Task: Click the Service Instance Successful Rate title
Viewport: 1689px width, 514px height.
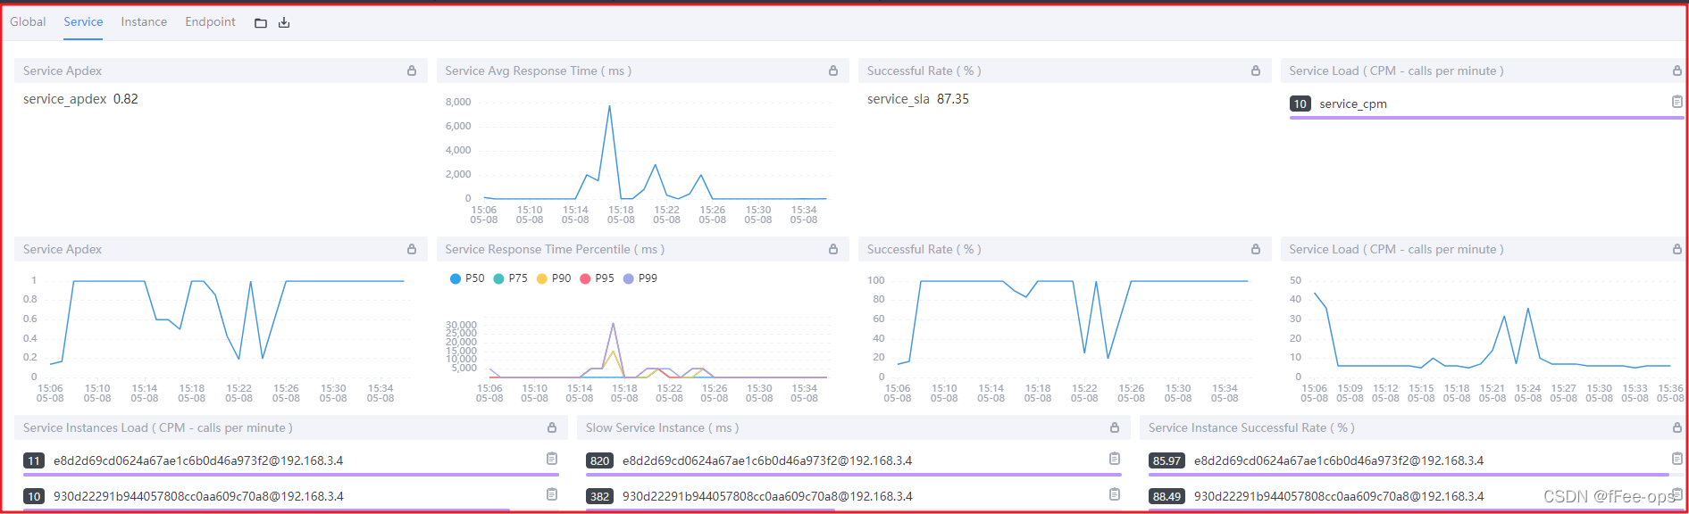Action: tap(1251, 427)
